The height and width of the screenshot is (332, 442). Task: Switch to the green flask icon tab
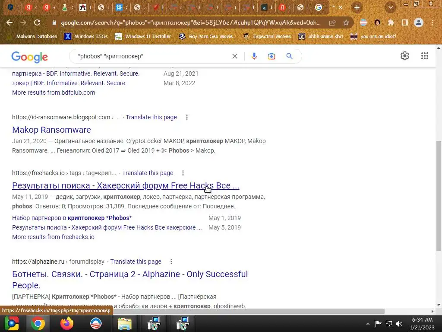tap(65, 7)
